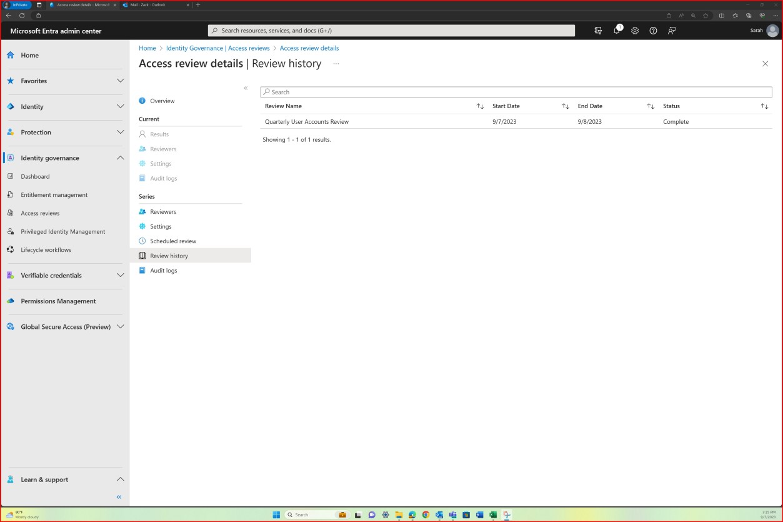The image size is (783, 522).
Task: Collapse the Identity governance section
Action: point(119,158)
